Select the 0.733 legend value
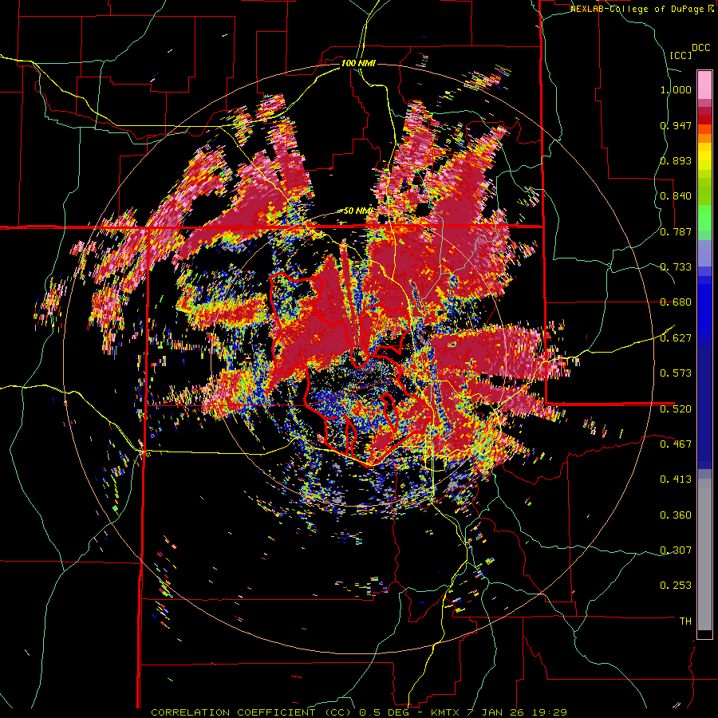This screenshot has height=718, width=718. pyautogui.click(x=676, y=267)
